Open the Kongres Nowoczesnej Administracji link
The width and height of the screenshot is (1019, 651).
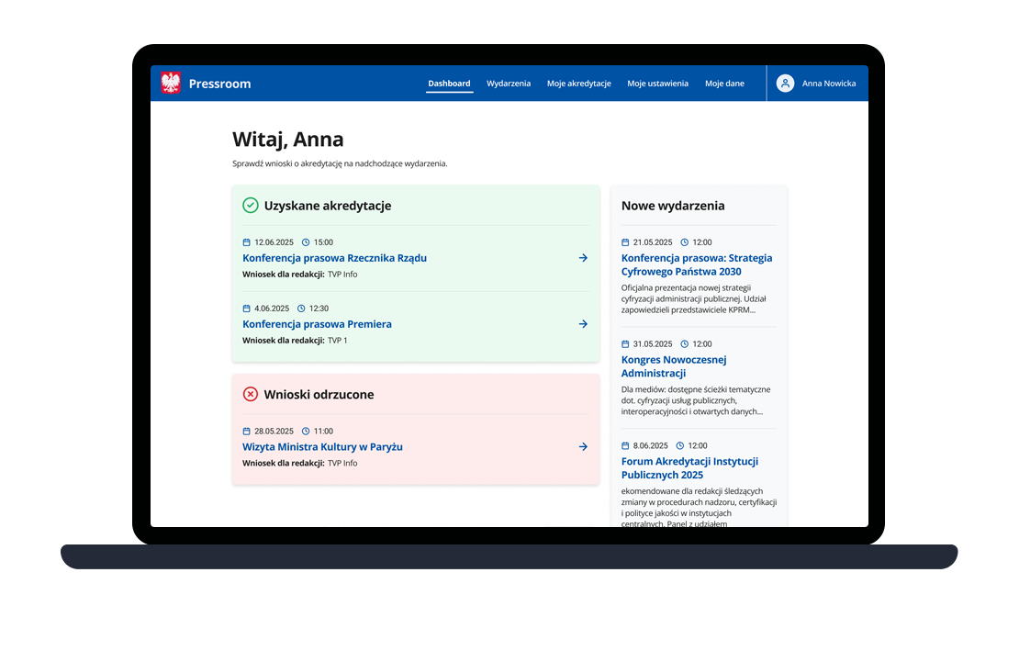pyautogui.click(x=673, y=366)
